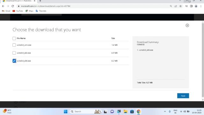The image size is (204, 115).
Task: Click the scrollbar down arrow
Action: point(203,100)
